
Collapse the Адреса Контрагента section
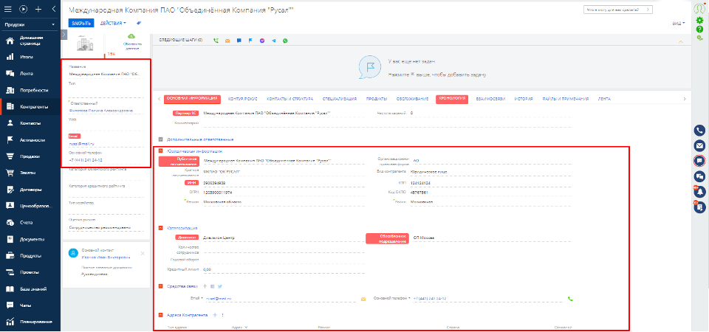pyautogui.click(x=160, y=315)
